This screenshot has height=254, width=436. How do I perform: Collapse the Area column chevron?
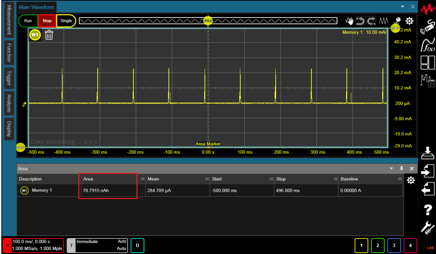[x=143, y=179]
